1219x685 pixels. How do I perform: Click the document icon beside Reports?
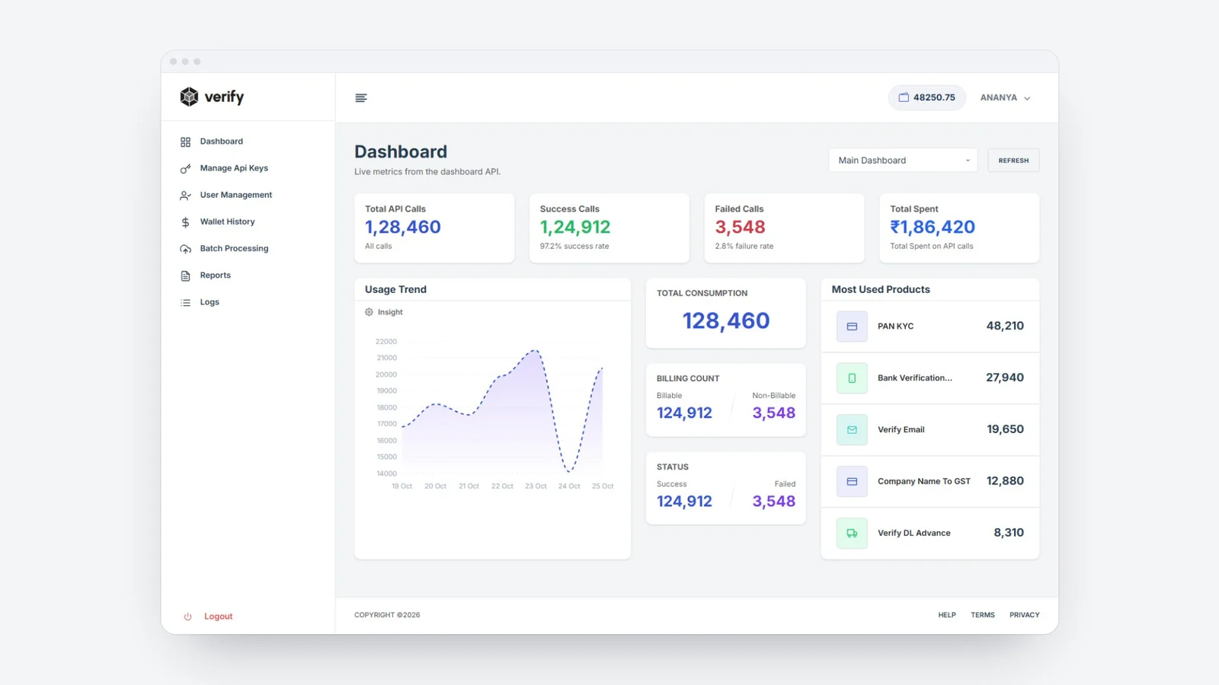[185, 276]
